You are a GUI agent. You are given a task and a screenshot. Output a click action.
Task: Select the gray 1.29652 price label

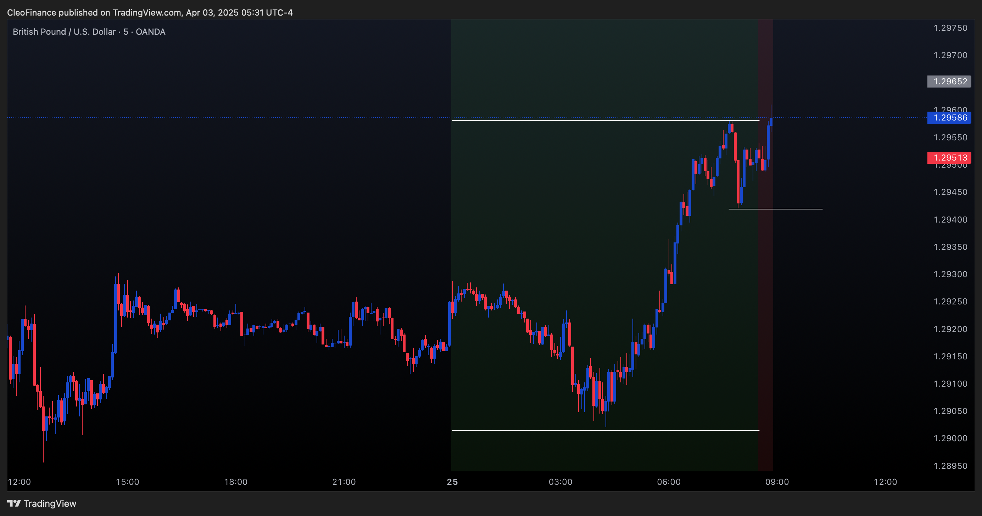[x=949, y=82]
